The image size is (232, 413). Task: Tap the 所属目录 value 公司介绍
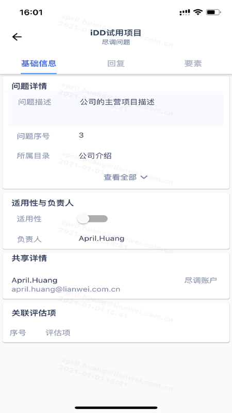coord(95,156)
